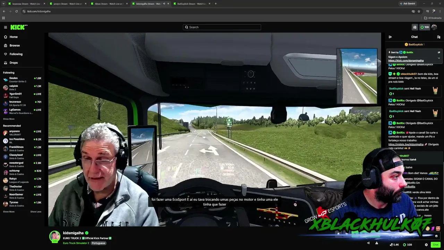Click the address bar URL

point(39,11)
